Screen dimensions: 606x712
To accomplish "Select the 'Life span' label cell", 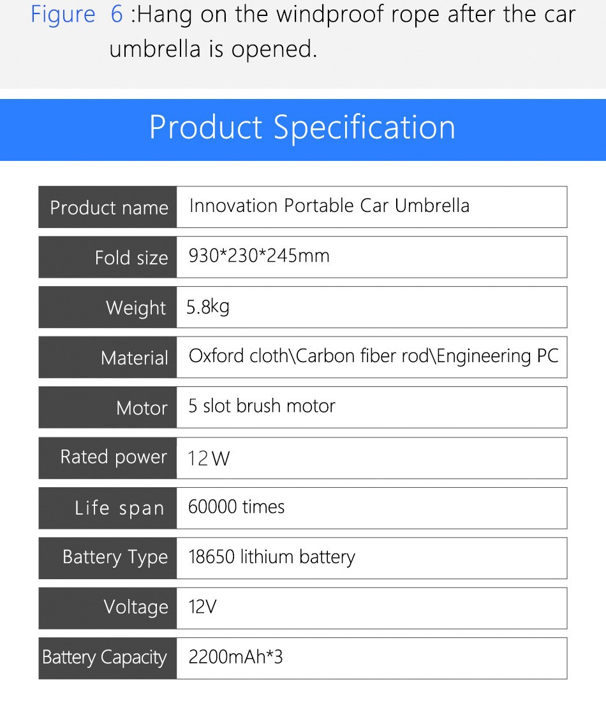I will point(108,508).
